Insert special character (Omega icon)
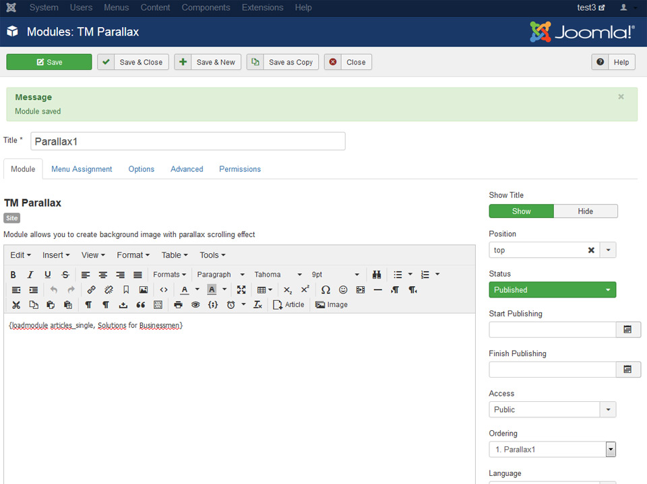This screenshot has height=484, width=647. point(326,290)
